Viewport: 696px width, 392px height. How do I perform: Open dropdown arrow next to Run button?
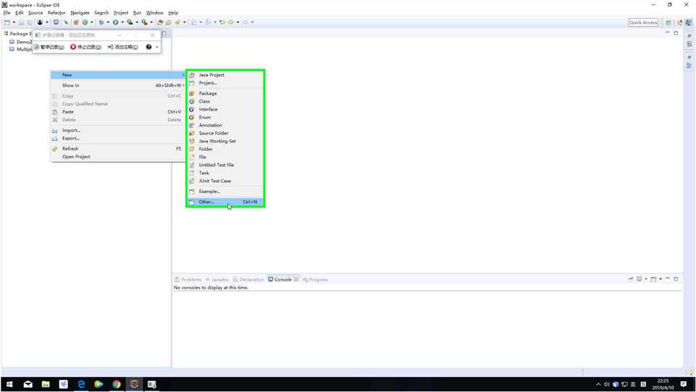pyautogui.click(x=122, y=22)
